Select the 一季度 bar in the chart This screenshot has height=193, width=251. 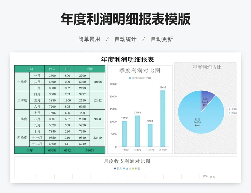[x=125, y=134]
